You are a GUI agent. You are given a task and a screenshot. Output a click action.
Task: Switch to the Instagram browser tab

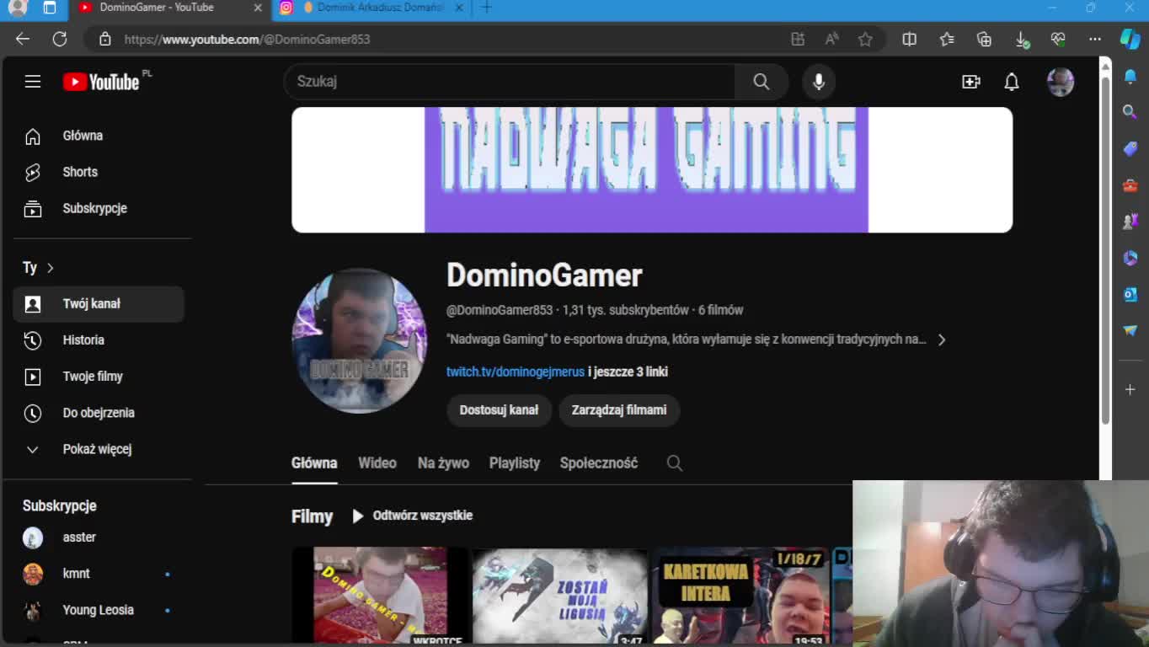[x=373, y=8]
